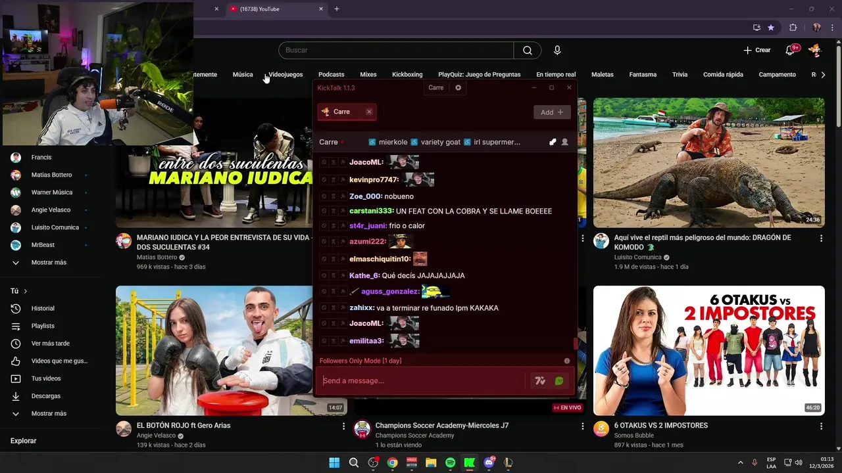The width and height of the screenshot is (842, 473).
Task: Open the pinned message icon in Carre chat
Action: pyautogui.click(x=553, y=142)
